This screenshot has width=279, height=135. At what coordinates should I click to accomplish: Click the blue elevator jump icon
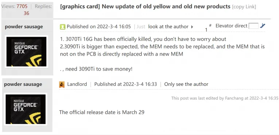(263, 26)
